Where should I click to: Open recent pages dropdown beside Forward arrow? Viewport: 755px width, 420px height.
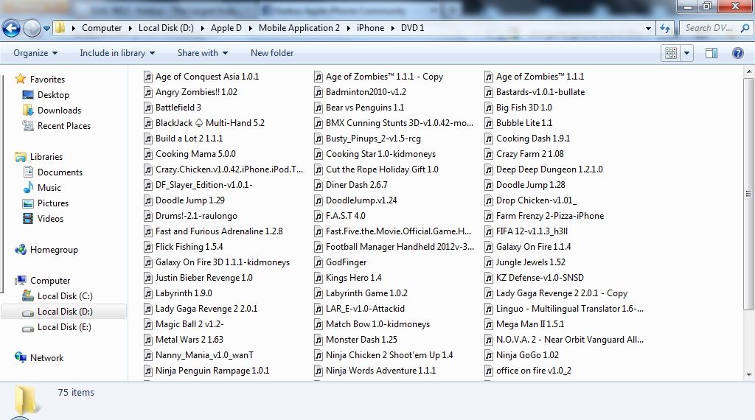[46, 29]
